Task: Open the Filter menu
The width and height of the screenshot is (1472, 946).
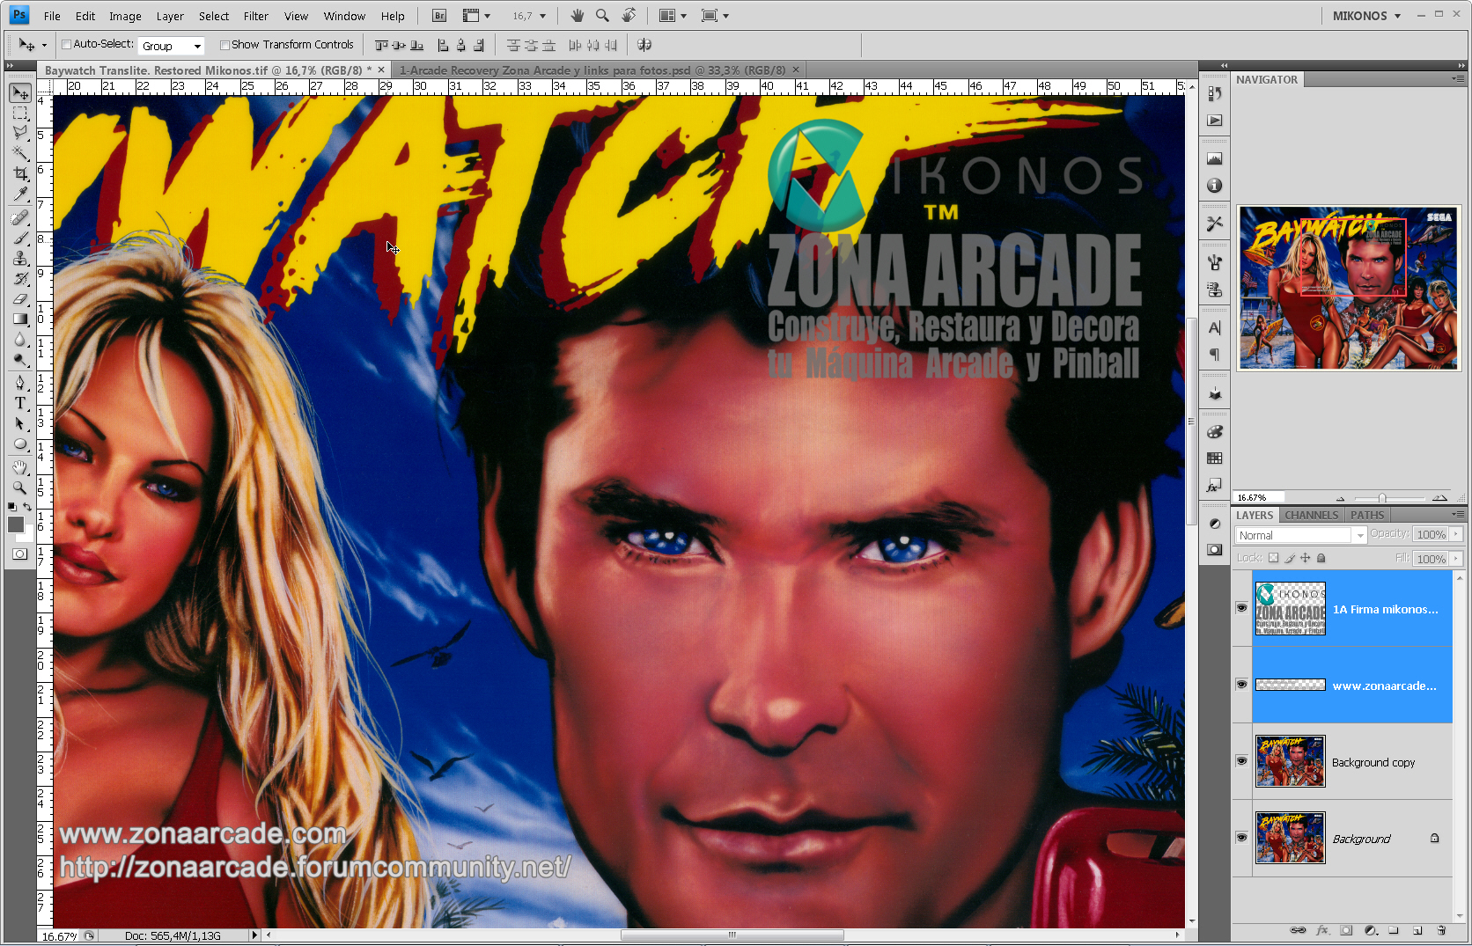Action: pos(255,15)
